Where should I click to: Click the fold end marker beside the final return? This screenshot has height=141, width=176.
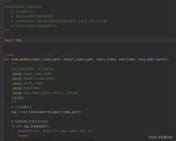click(x=3, y=136)
